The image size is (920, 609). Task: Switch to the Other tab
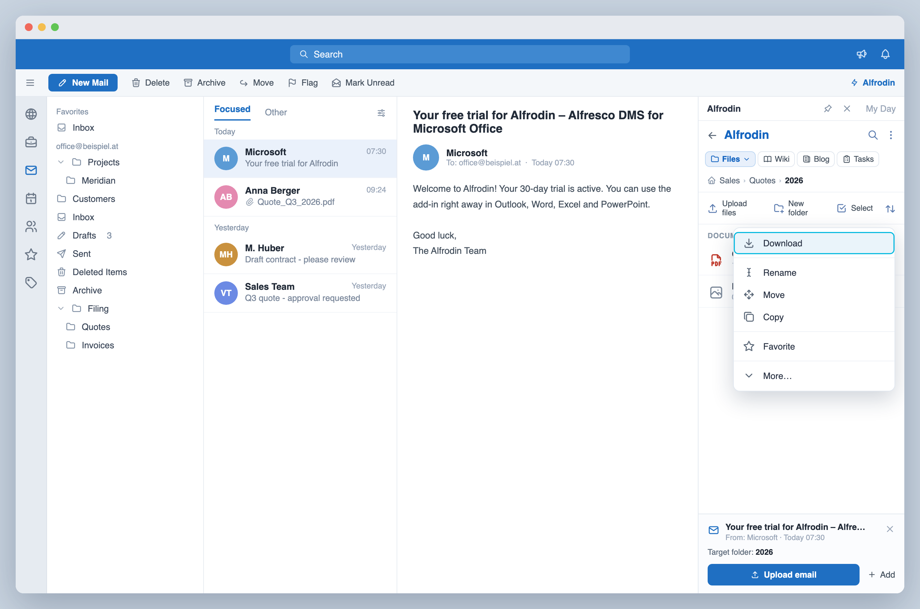pos(276,112)
